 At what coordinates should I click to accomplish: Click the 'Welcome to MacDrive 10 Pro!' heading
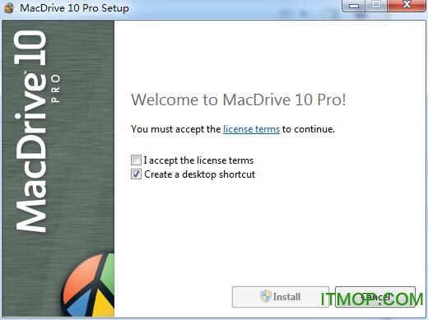(x=239, y=100)
